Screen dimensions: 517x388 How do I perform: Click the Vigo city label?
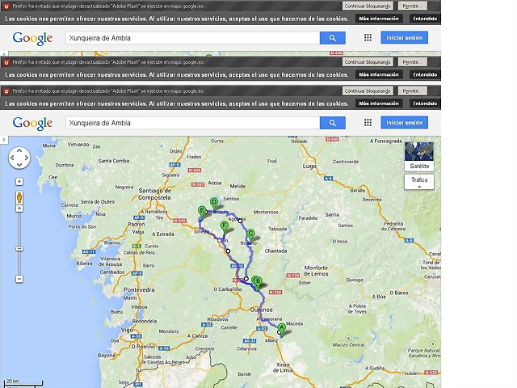point(128,330)
